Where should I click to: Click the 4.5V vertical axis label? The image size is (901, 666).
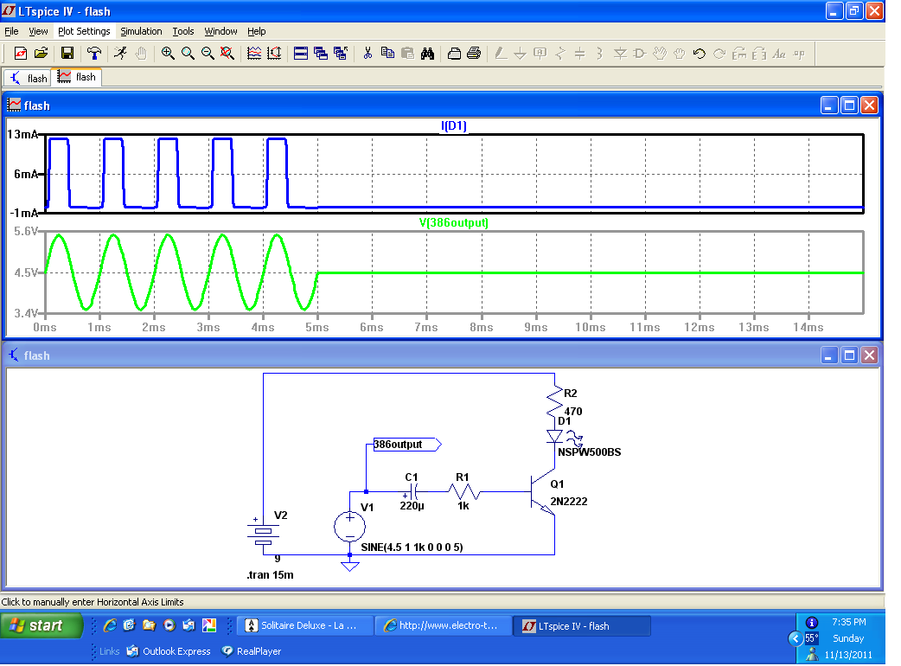point(26,272)
